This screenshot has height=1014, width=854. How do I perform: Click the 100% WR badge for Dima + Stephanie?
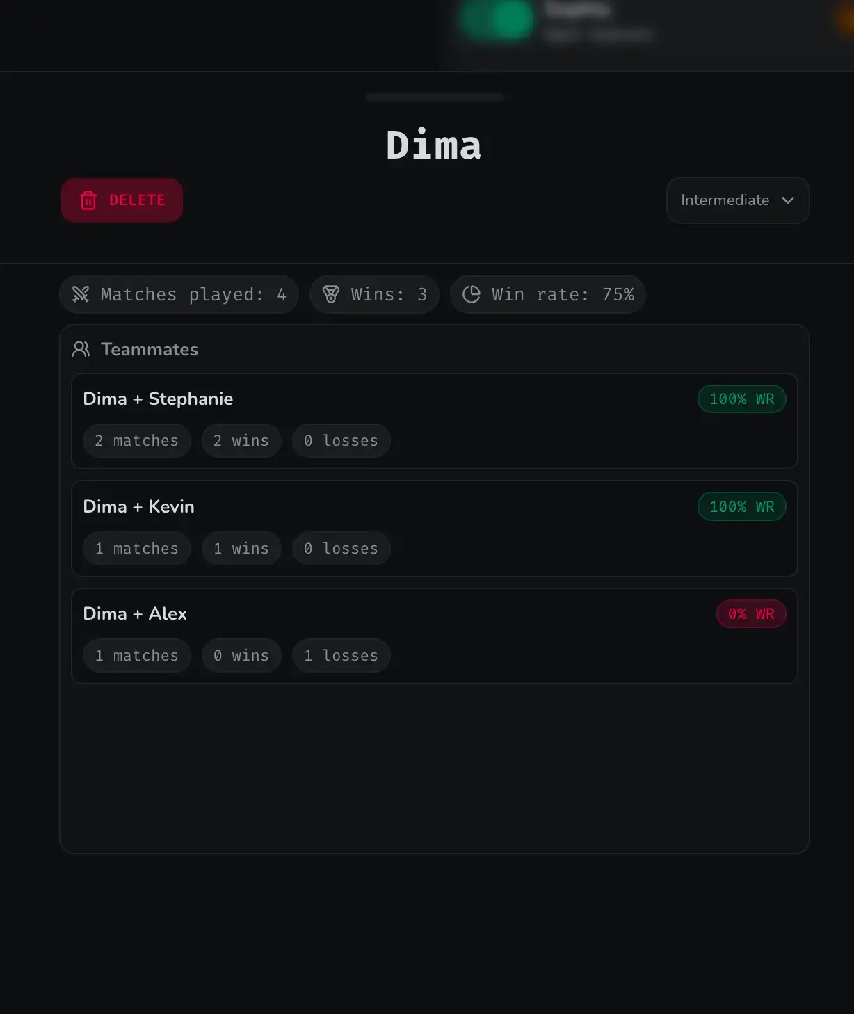pos(741,399)
